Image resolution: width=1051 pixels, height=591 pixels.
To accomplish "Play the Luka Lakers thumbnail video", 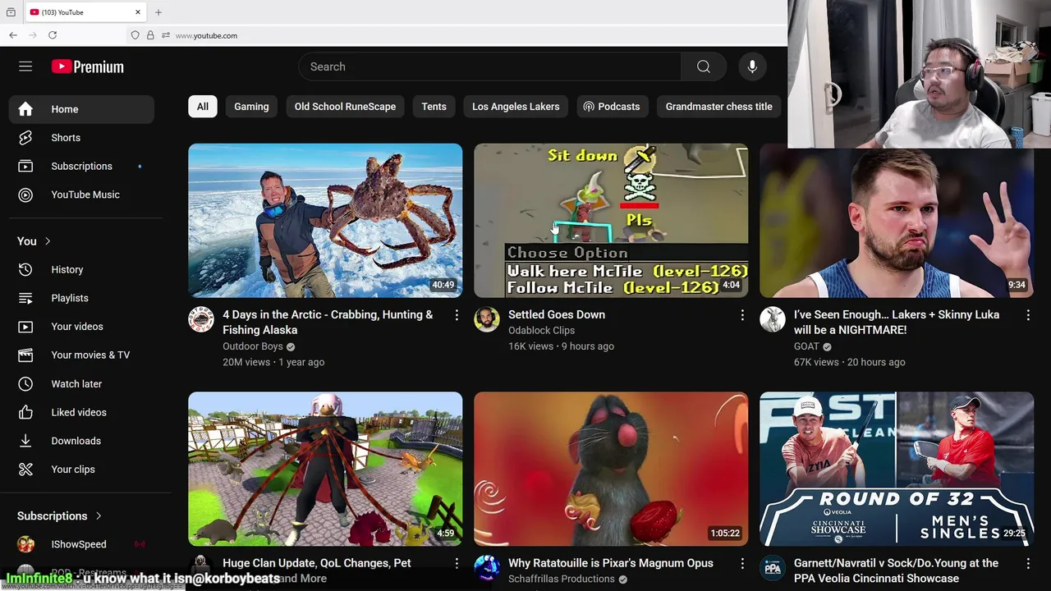I will coord(897,222).
